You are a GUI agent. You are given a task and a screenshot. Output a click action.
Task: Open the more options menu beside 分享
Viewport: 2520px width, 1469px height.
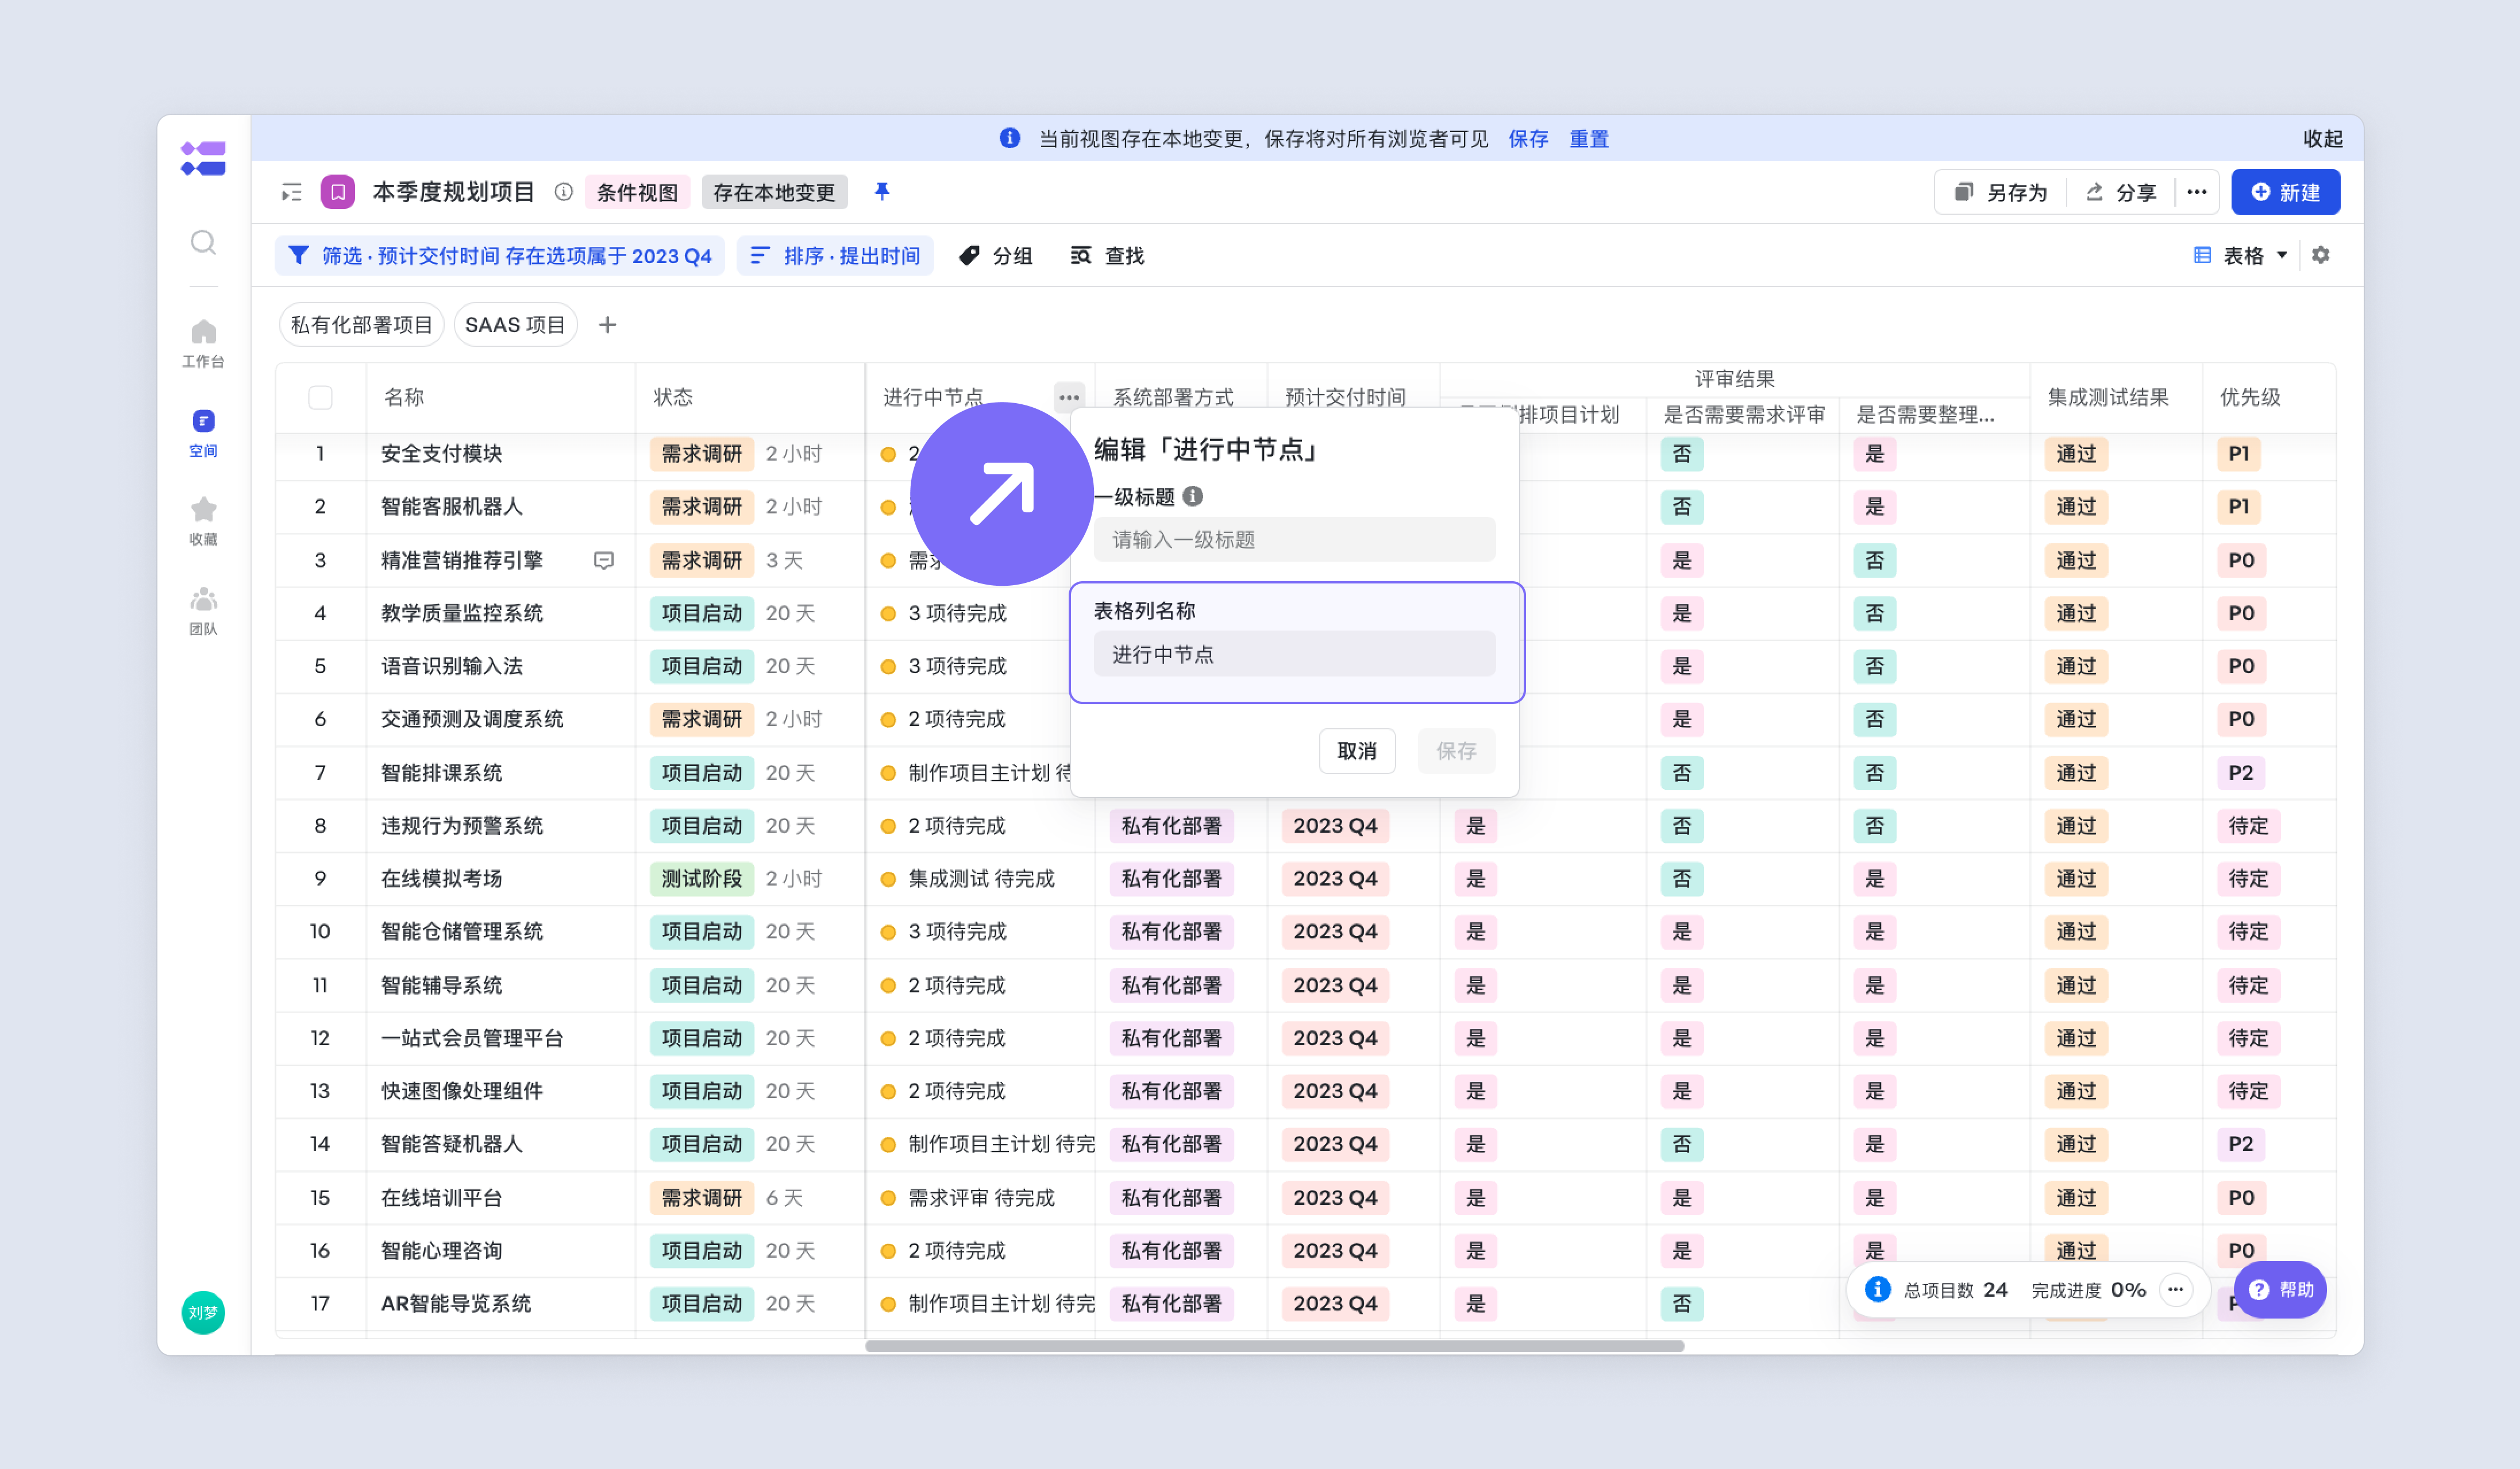tap(2197, 192)
